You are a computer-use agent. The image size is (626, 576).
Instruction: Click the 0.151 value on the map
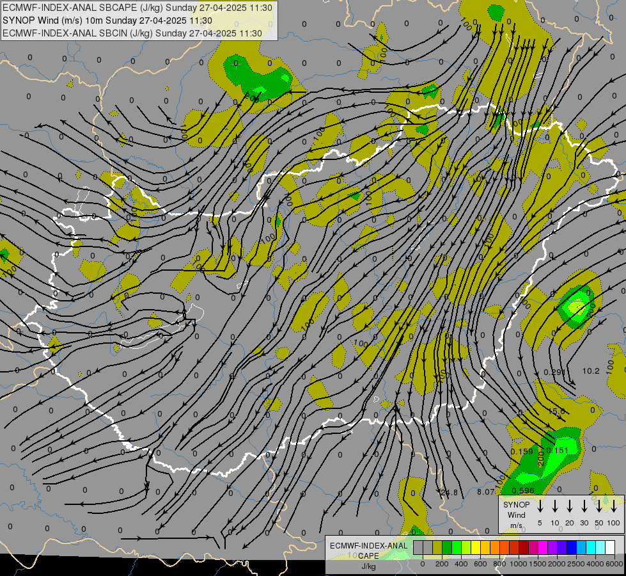[x=558, y=451]
